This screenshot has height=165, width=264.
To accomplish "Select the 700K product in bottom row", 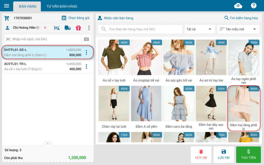I will tap(211, 137).
